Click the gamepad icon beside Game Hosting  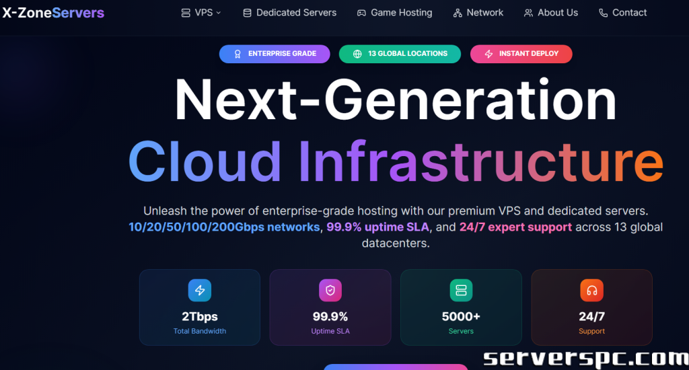[x=361, y=13]
